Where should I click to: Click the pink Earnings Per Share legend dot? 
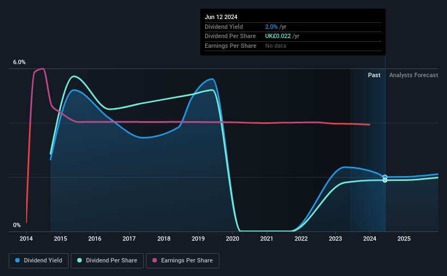pyautogui.click(x=155, y=260)
